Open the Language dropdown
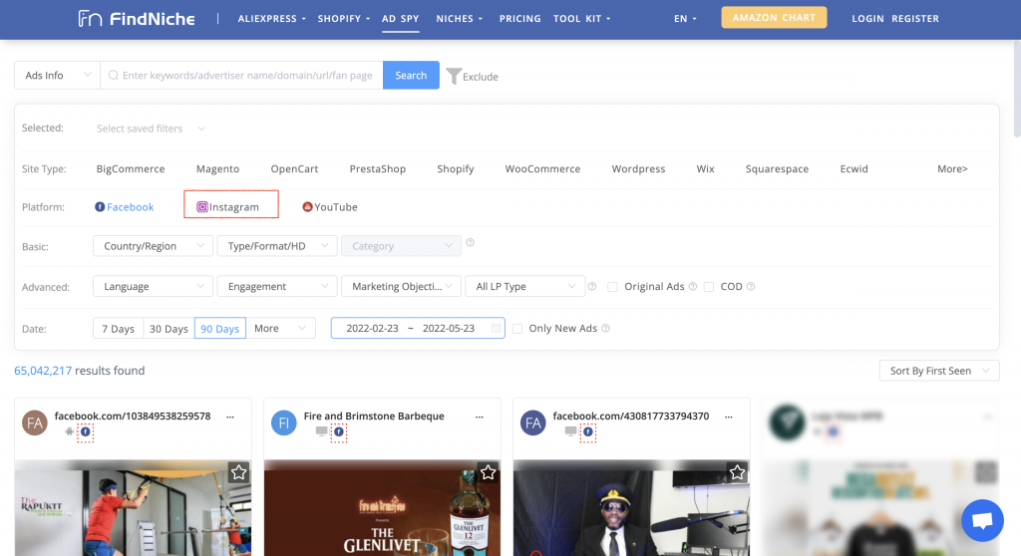 click(x=153, y=286)
